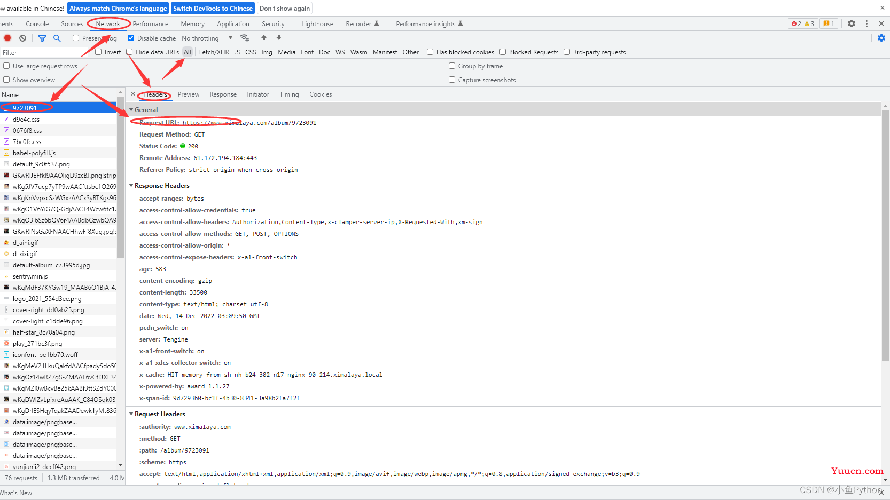
Task: Switch to the Sources tab
Action: (72, 23)
